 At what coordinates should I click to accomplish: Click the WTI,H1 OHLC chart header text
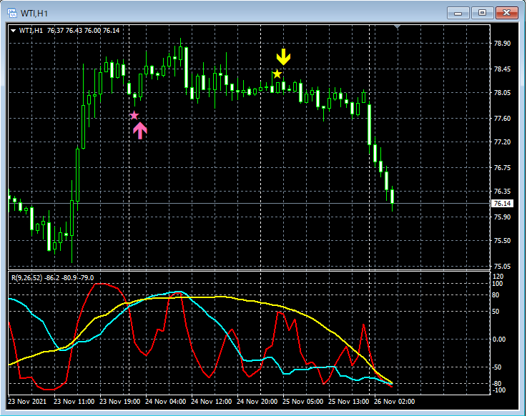(69, 30)
